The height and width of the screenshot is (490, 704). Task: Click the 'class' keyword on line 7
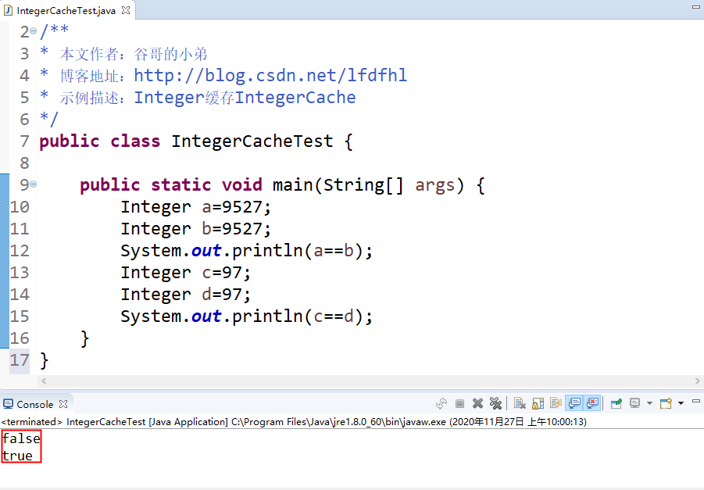click(135, 141)
